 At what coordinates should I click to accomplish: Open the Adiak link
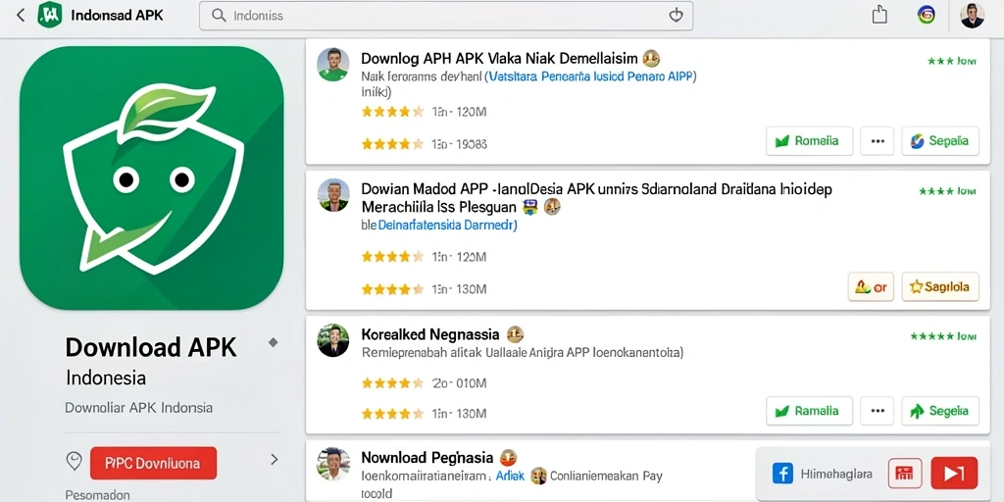pos(510,476)
